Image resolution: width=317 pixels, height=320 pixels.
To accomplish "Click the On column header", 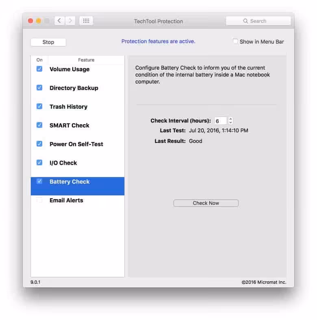I will pyautogui.click(x=39, y=60).
